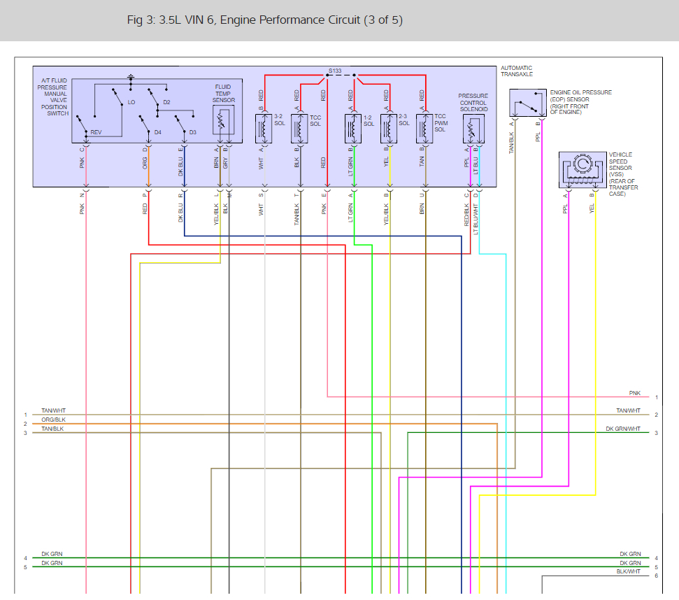Click the 'TCC PWM SOL' text label
Viewport: 679px width, 600px height.
click(441, 123)
